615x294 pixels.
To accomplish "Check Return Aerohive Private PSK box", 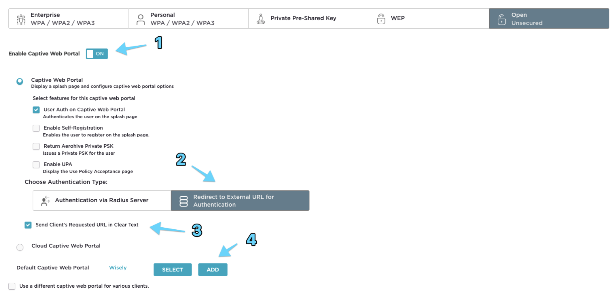I will point(36,146).
